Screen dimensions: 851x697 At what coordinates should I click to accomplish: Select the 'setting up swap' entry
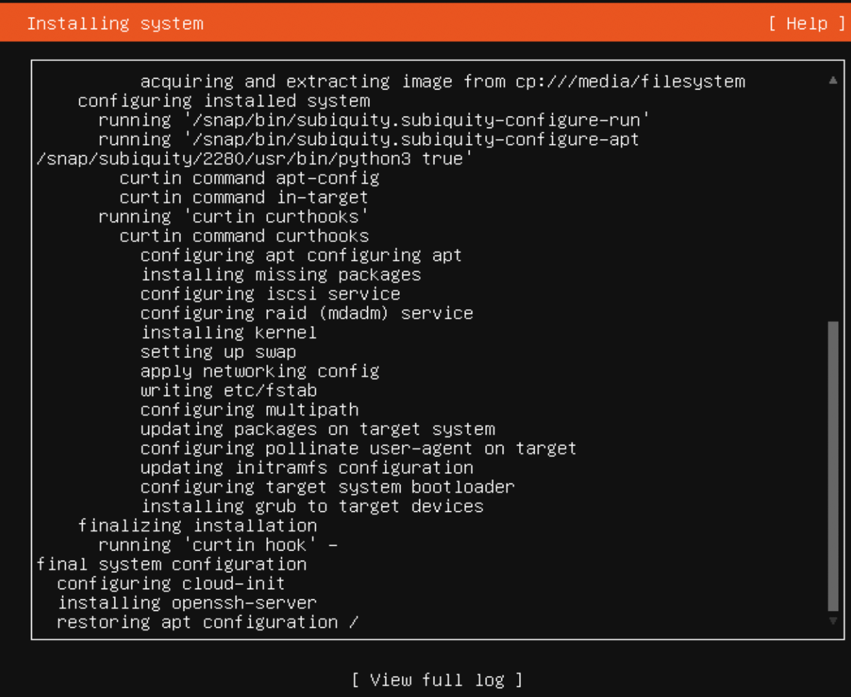coord(218,352)
